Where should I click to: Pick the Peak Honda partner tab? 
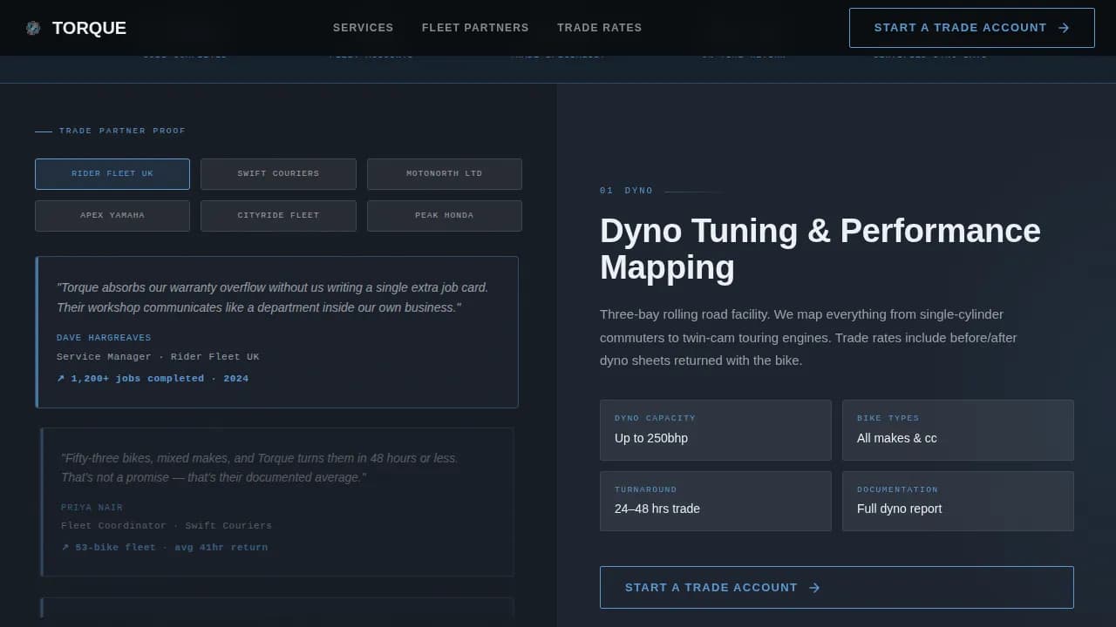click(x=444, y=216)
